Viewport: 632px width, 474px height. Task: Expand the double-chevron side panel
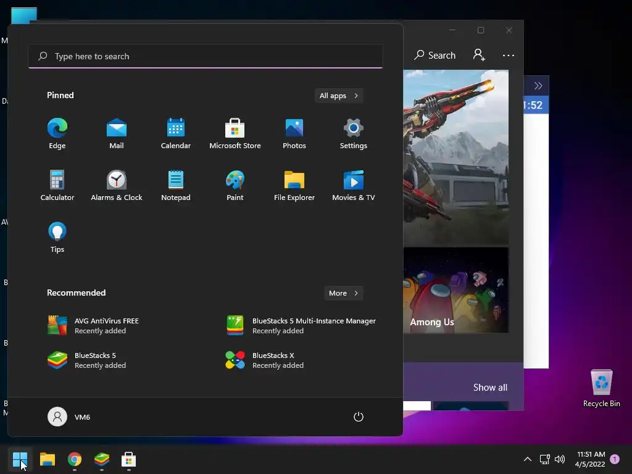[x=538, y=85]
